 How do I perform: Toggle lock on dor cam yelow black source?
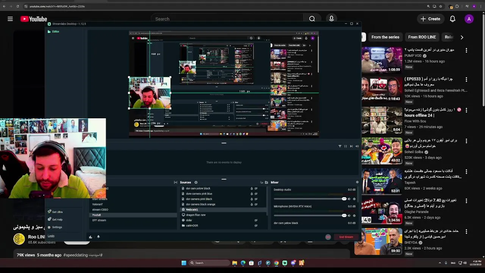click(x=252, y=188)
